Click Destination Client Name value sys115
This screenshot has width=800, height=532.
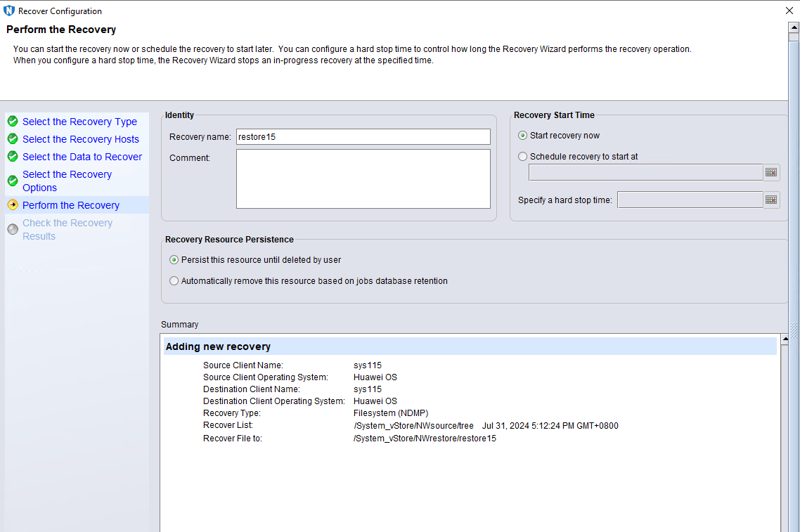coord(368,389)
